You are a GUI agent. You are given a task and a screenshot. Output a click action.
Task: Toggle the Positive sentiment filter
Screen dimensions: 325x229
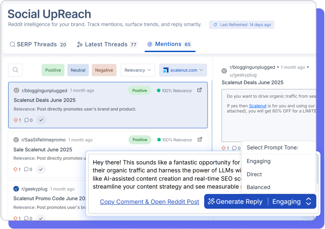pos(53,70)
